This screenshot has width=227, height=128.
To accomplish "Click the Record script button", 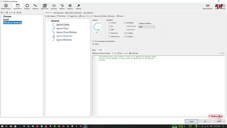I will pyautogui.click(x=95, y=53).
